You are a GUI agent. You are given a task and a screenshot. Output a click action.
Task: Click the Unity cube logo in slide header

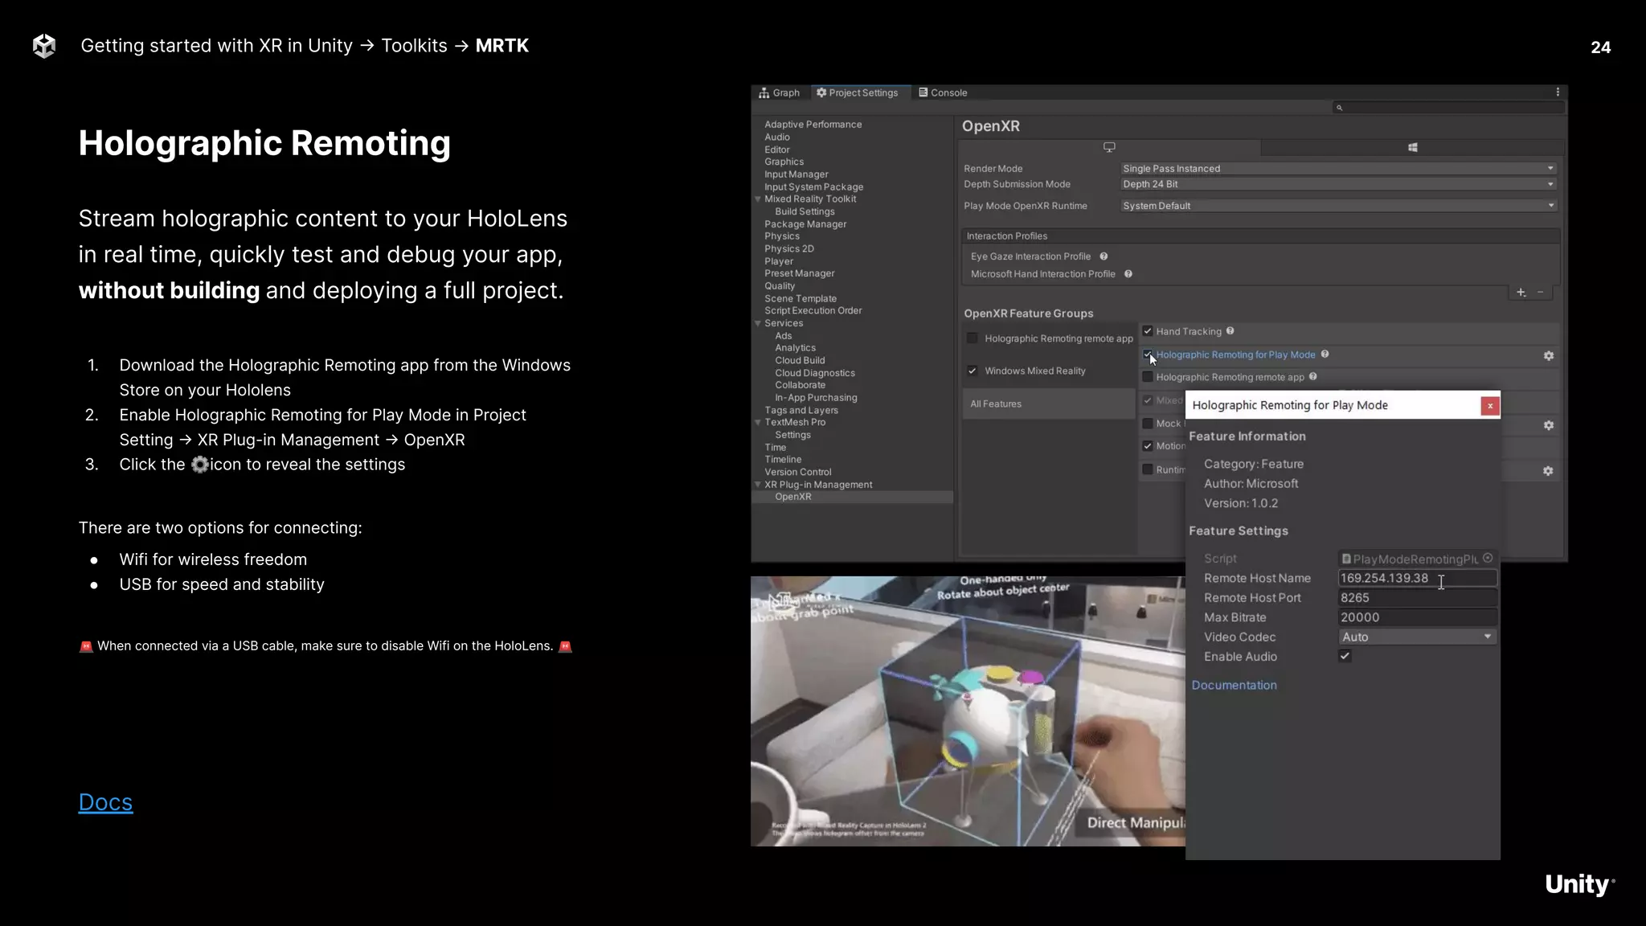pyautogui.click(x=44, y=46)
